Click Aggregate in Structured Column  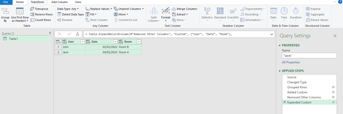tap(315, 14)
